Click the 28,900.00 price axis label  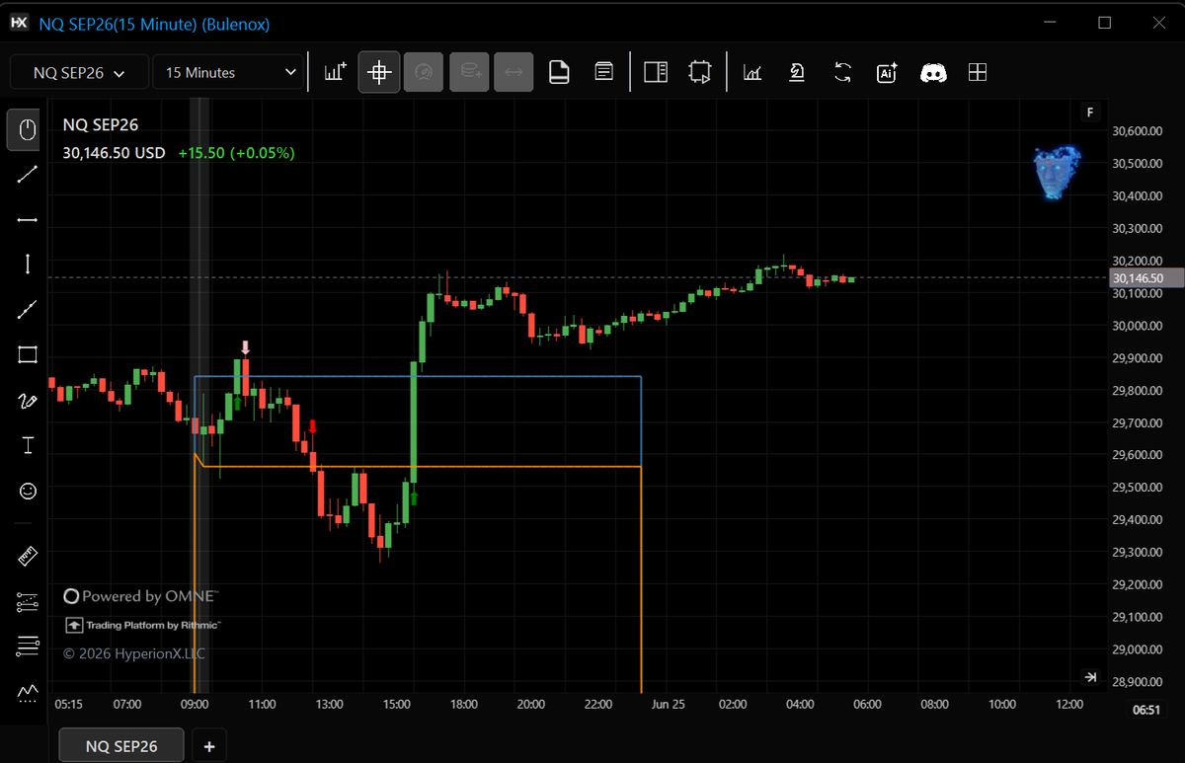pyautogui.click(x=1136, y=682)
